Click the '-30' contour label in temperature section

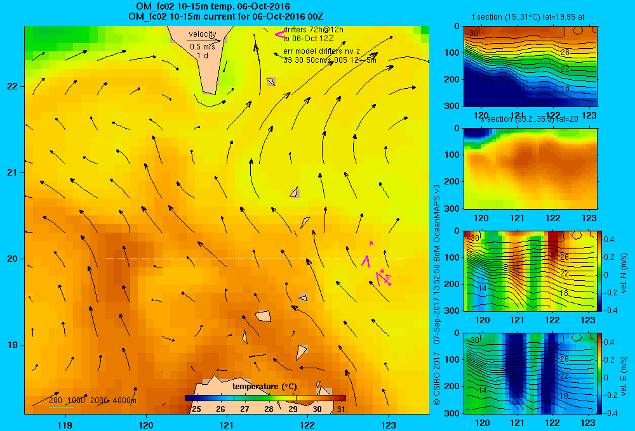472,34
